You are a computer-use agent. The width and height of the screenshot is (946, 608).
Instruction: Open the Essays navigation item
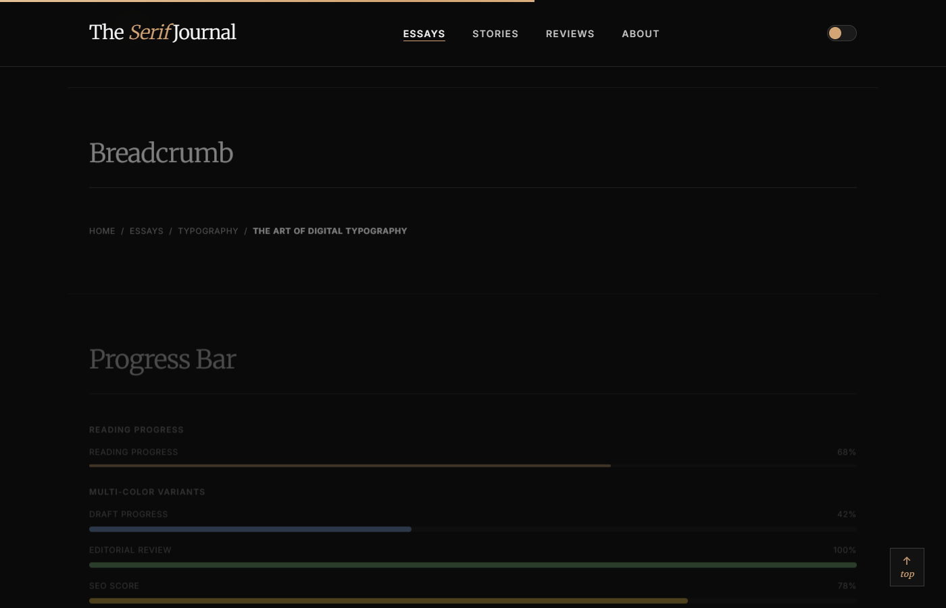point(424,34)
